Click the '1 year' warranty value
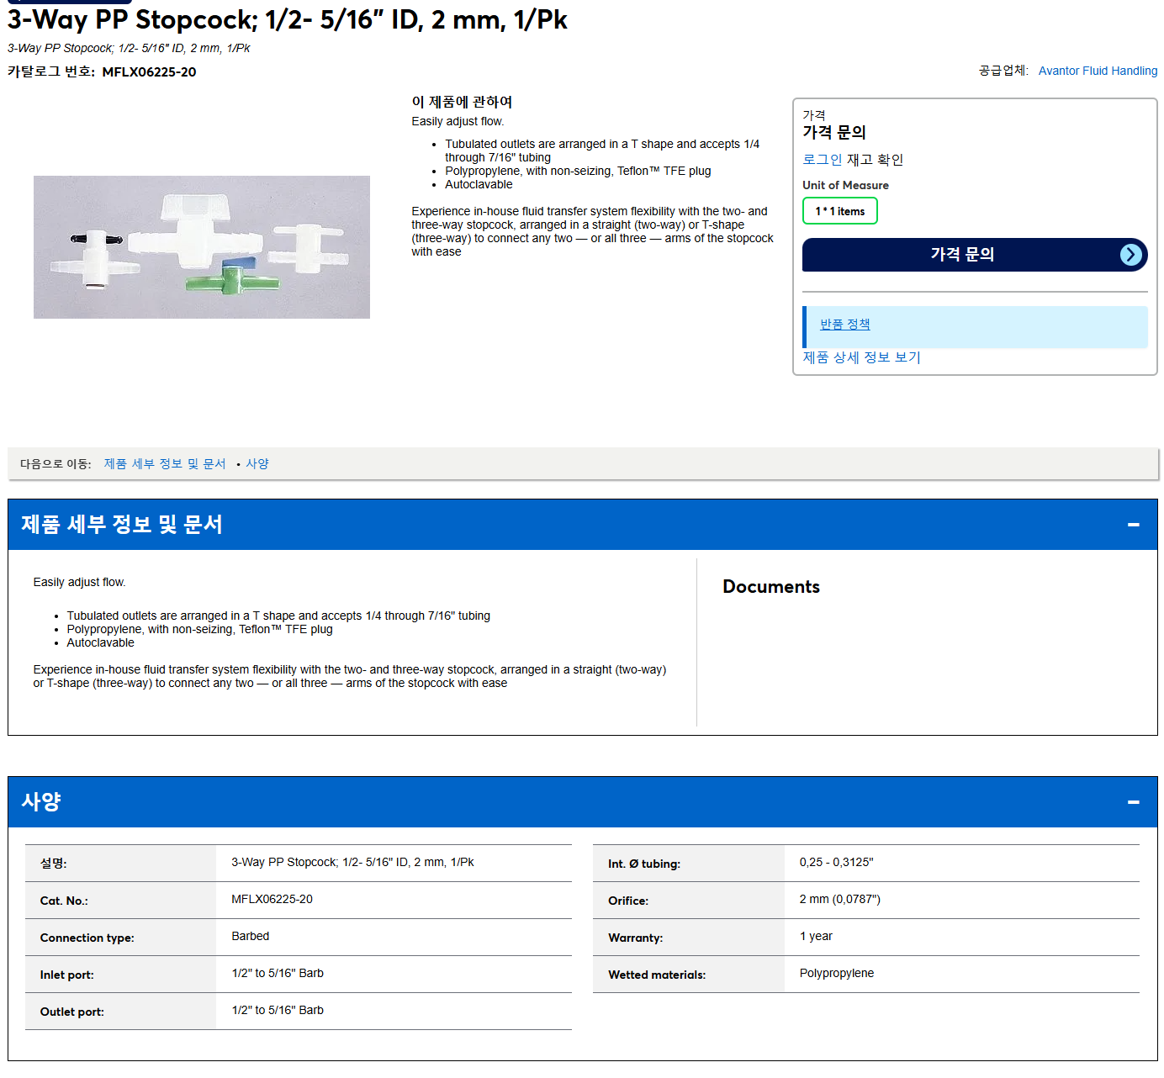This screenshot has height=1078, width=1164. click(x=816, y=937)
